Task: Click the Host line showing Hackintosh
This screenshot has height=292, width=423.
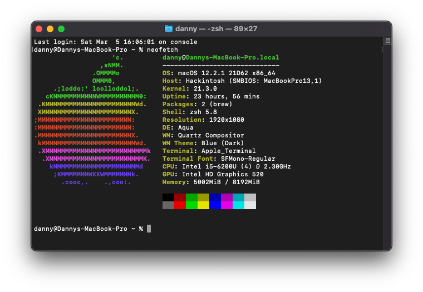Action: coord(242,81)
